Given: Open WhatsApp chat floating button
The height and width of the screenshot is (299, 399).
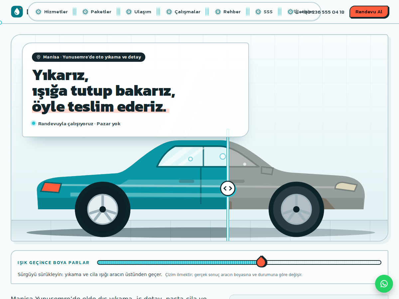Looking at the screenshot, I should [384, 284].
